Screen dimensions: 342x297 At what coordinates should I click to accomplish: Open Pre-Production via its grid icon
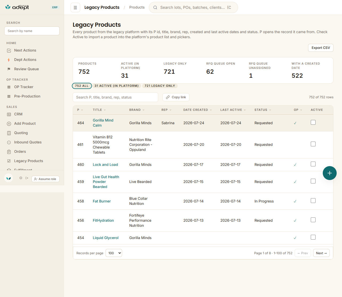[x=9, y=96]
